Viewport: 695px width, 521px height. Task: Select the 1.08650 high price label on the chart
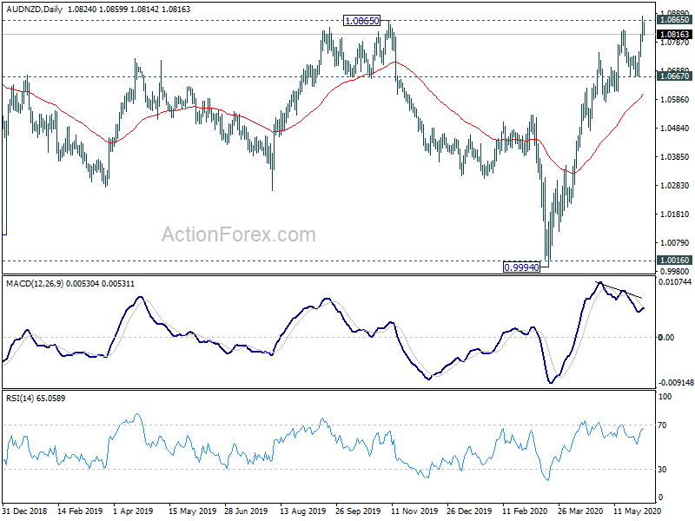click(x=362, y=20)
